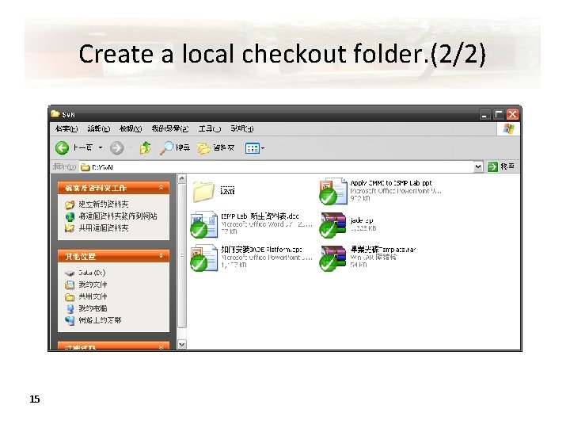Click the green Go arrow button
570x428 pixels.
(492, 166)
